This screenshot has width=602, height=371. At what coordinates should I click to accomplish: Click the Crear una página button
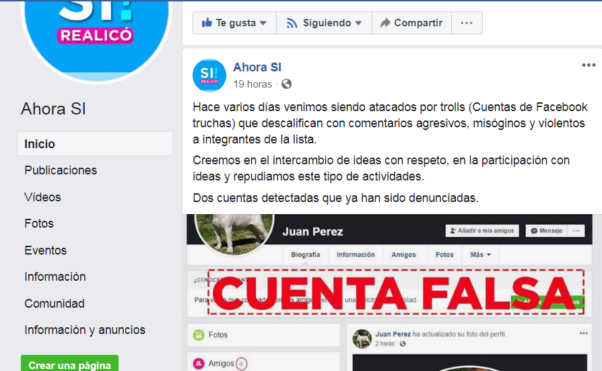tap(69, 364)
